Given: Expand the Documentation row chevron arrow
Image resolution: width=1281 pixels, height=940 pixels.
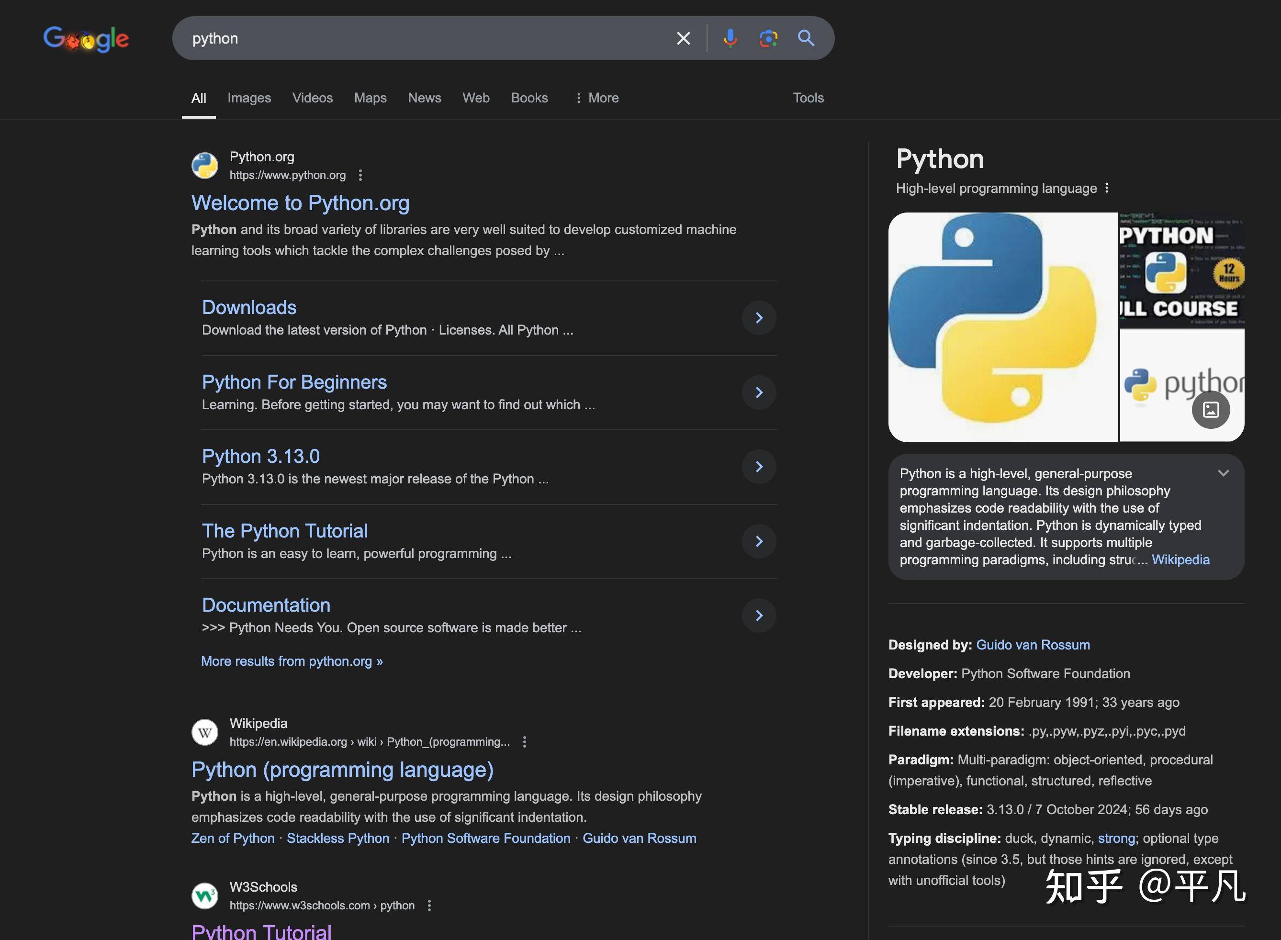Looking at the screenshot, I should [759, 615].
